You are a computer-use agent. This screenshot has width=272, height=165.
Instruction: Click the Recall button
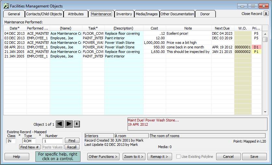pyautogui.click(x=72, y=147)
